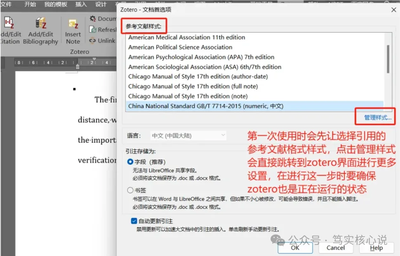This screenshot has width=400, height=256.
Task: Open Zotero Document Preferences gear icon
Action: click(x=93, y=19)
